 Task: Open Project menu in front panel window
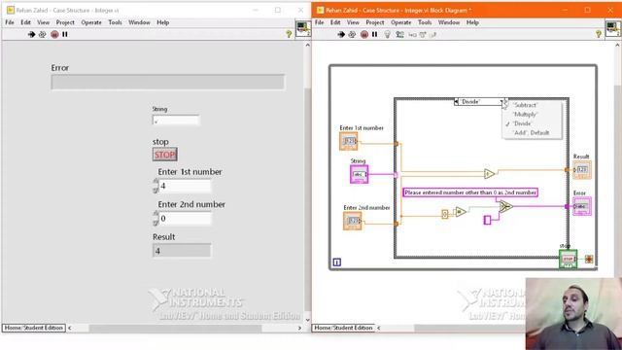click(x=65, y=22)
